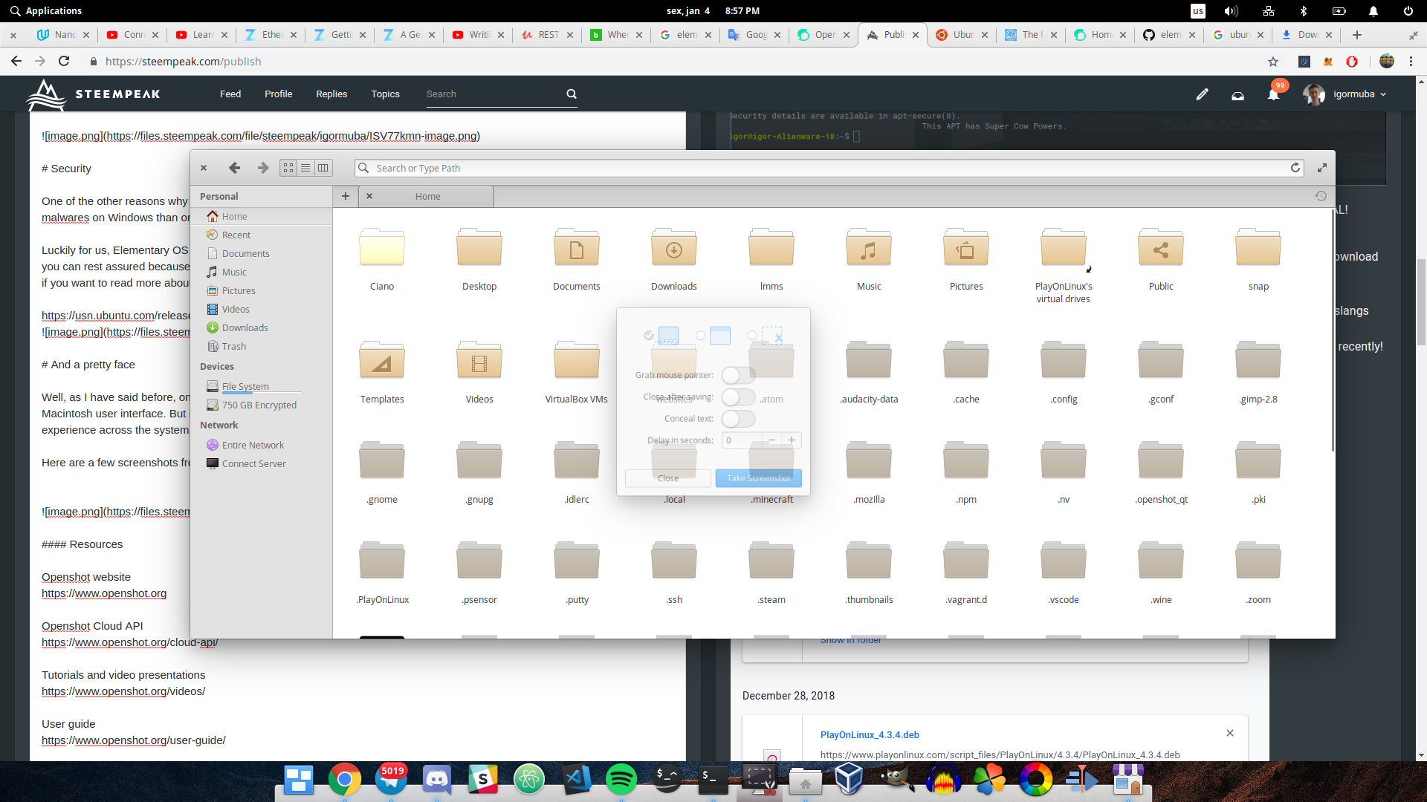Click the Steempeak pencil compose icon
1427x802 pixels.
1202,94
